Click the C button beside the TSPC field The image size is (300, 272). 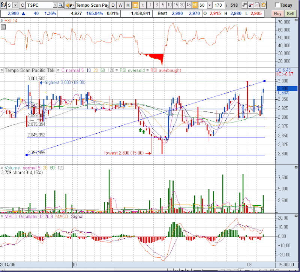(22, 5)
